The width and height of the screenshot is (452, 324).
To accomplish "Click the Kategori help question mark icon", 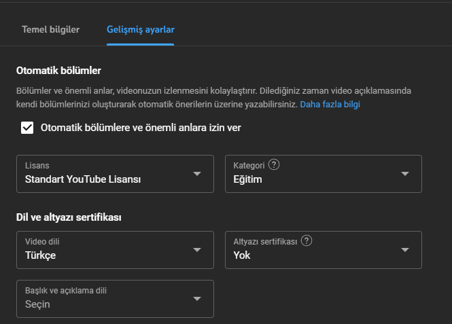I will 274,165.
